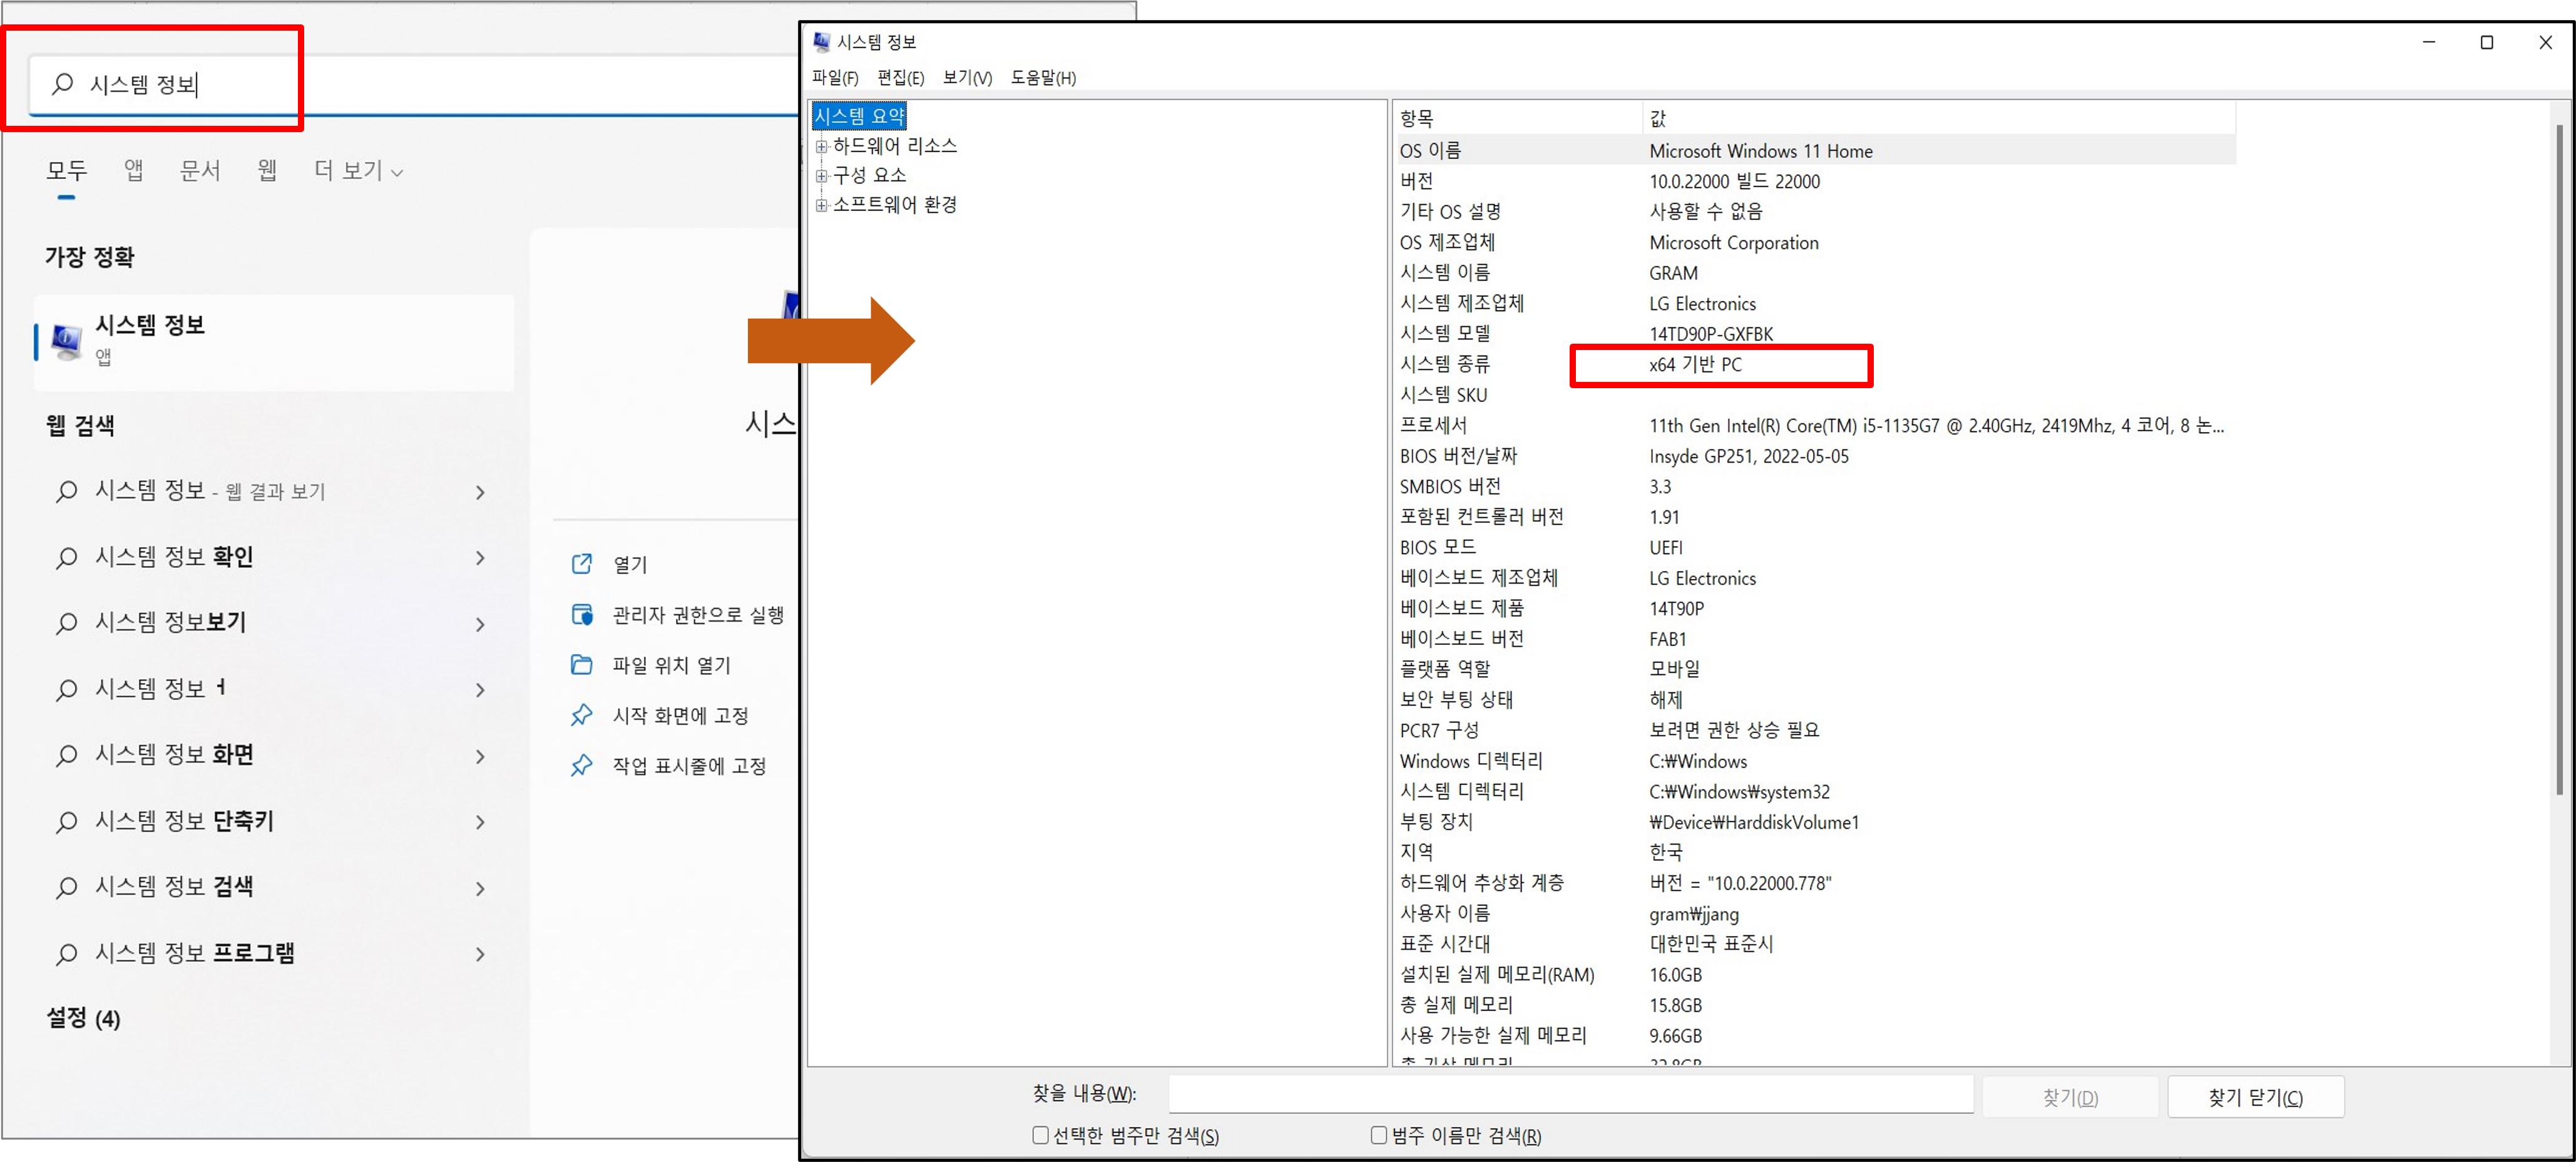Click the pin icon for 작업 표시줄에 고정
Image resolution: width=2576 pixels, height=1162 pixels.
(581, 765)
